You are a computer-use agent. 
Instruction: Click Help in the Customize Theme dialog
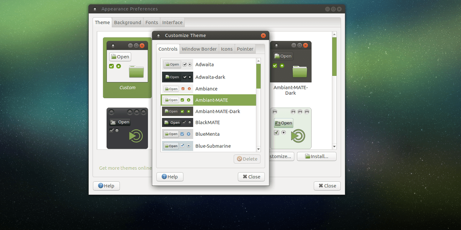point(170,177)
